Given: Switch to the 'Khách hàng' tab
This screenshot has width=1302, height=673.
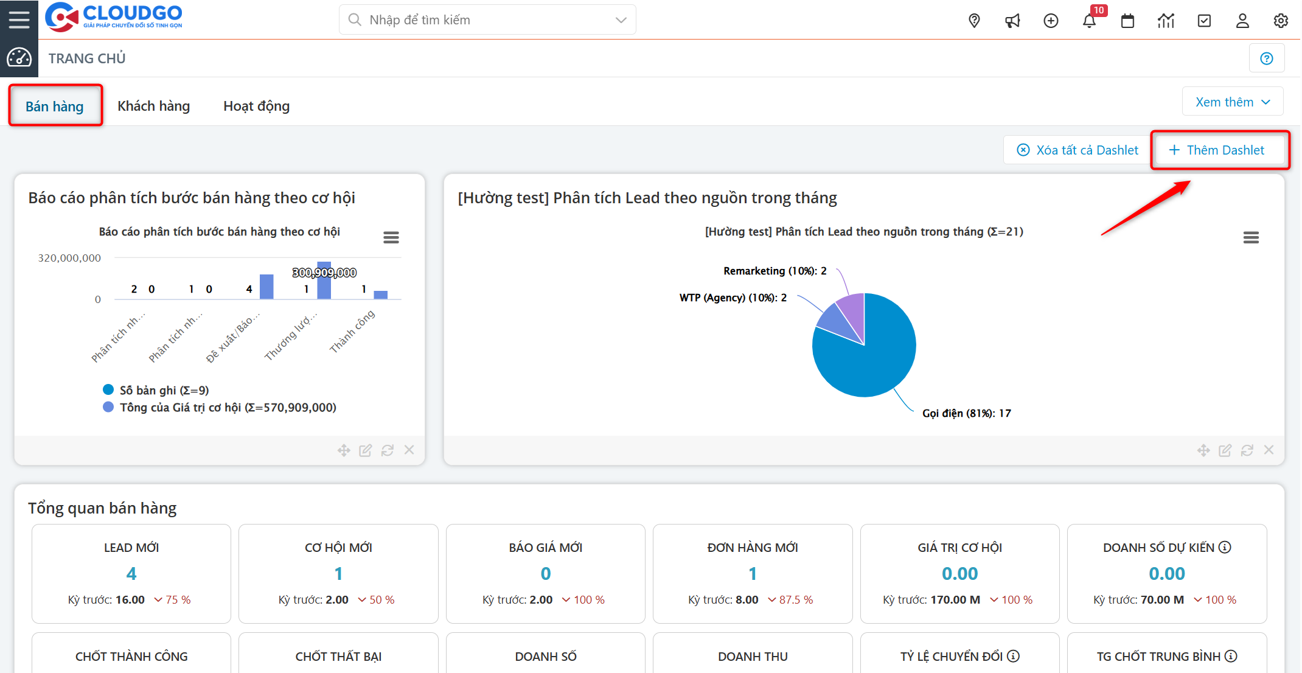Looking at the screenshot, I should pyautogui.click(x=153, y=106).
